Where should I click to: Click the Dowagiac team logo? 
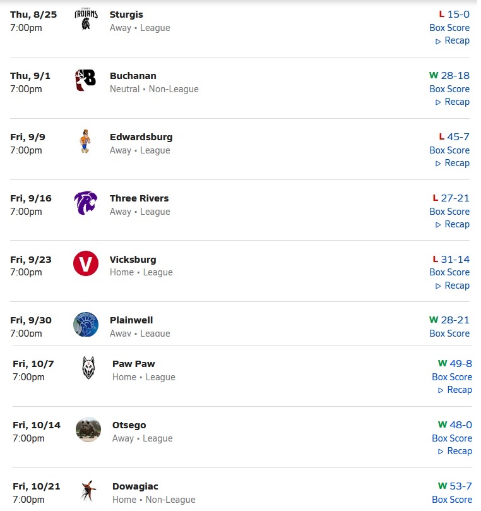88,491
